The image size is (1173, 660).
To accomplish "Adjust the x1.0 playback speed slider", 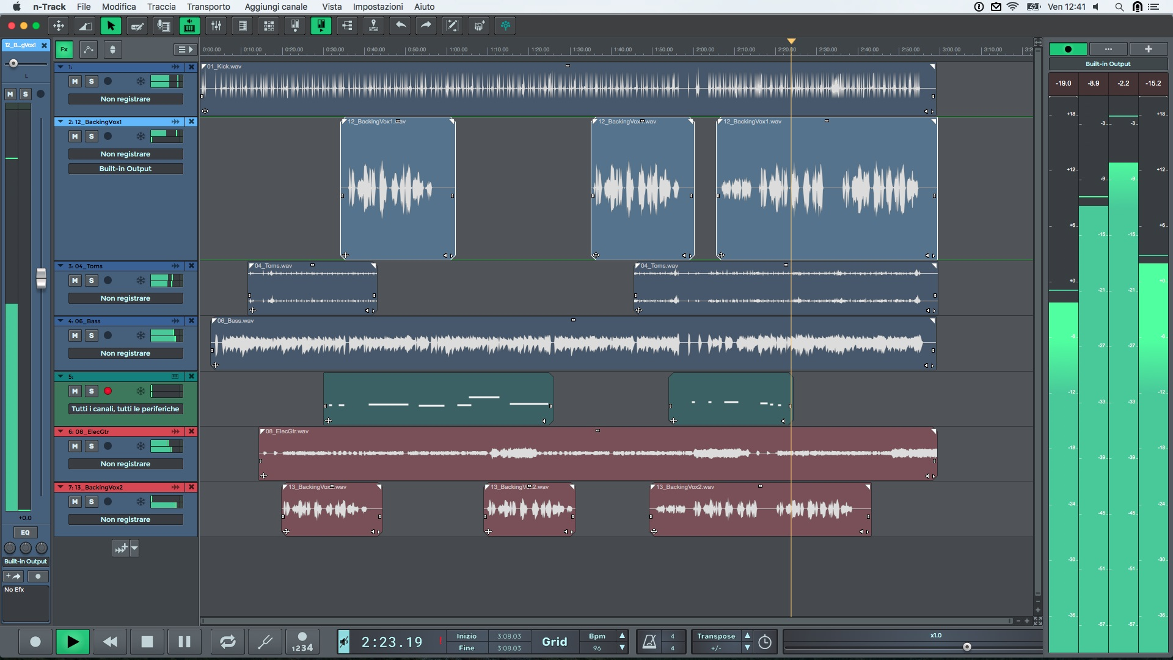I will 967,646.
